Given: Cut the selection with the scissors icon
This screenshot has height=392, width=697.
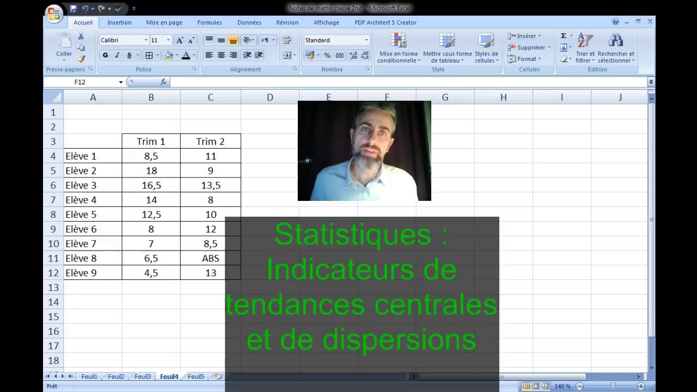Looking at the screenshot, I should pyautogui.click(x=81, y=36).
